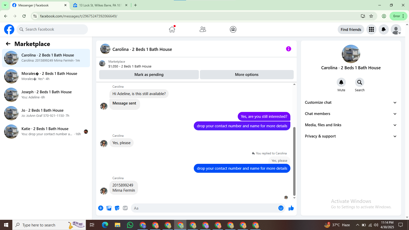Open tab search dropdown in Chrome
The height and width of the screenshot is (230, 409).
[5, 5]
